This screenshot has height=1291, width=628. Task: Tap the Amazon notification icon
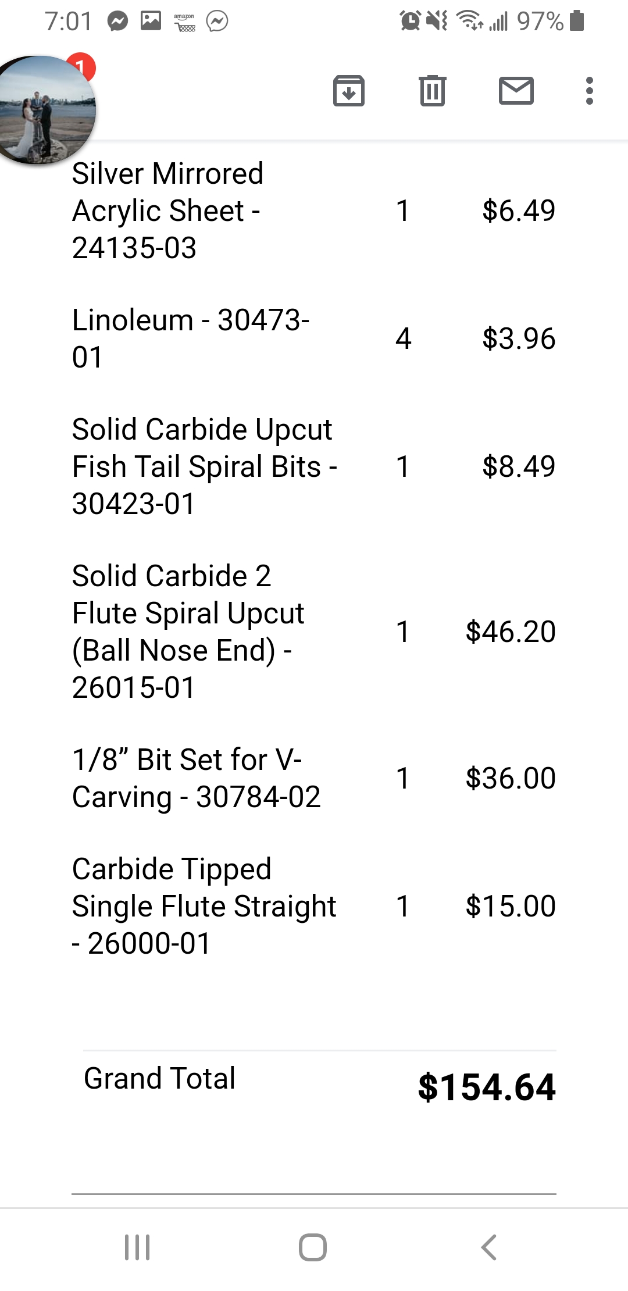[184, 22]
